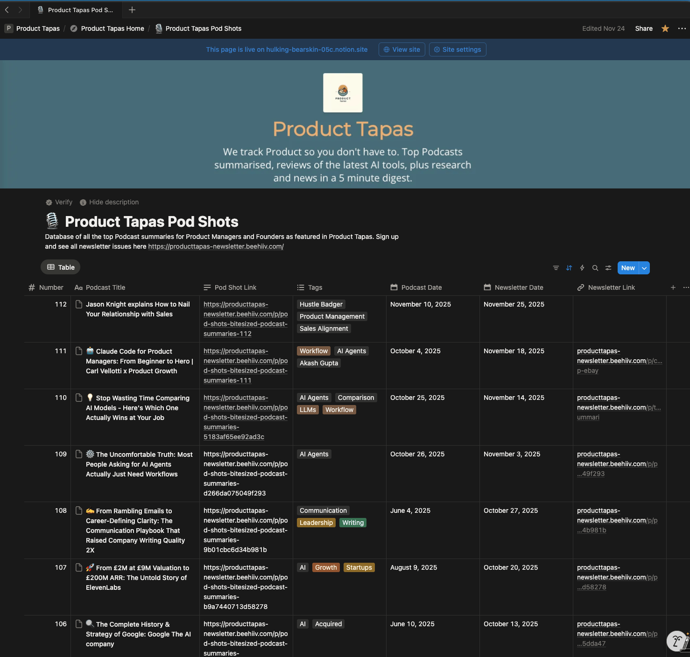
Task: Click the Acquired tag in row 106
Action: (329, 624)
